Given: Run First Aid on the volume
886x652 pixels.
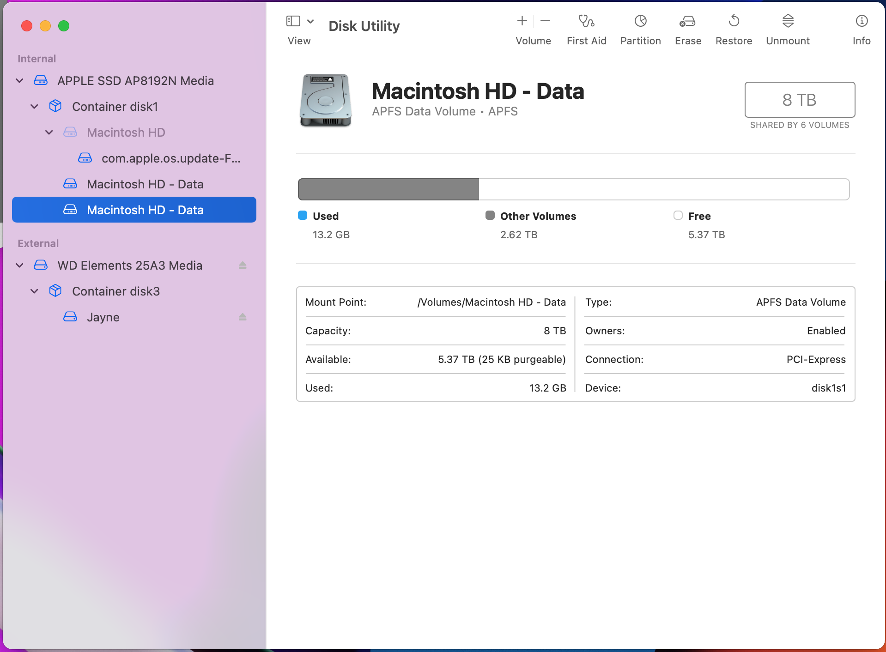Looking at the screenshot, I should coord(587,21).
